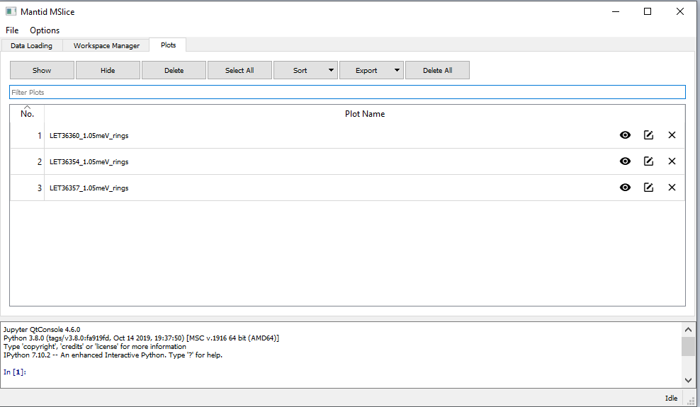This screenshot has width=700, height=407.
Task: Click edit icon for LET36354_1.05meV_rings plot
Action: pyautogui.click(x=648, y=161)
